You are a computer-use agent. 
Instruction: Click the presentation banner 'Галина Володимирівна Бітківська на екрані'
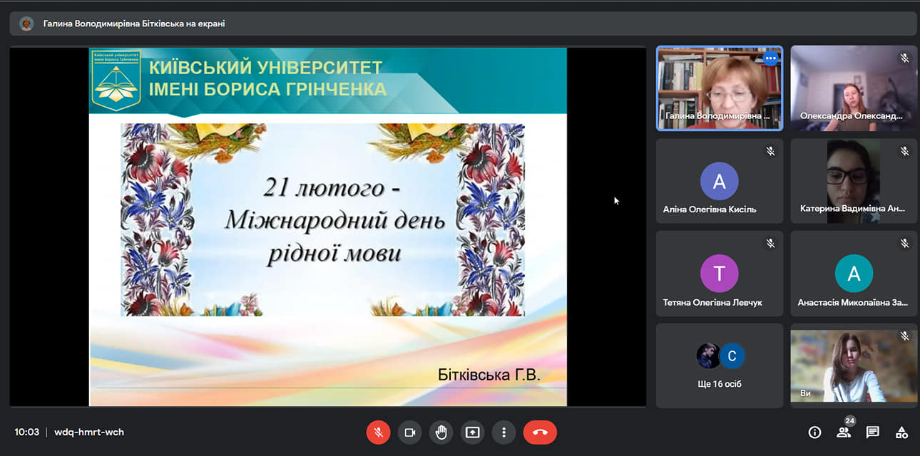tap(134, 24)
